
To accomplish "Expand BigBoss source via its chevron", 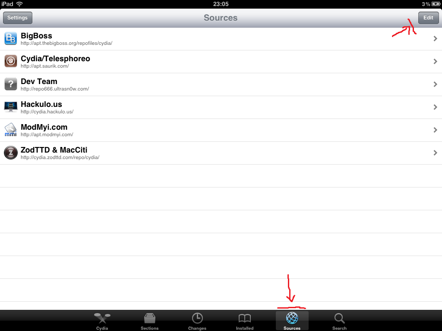I will coord(435,38).
